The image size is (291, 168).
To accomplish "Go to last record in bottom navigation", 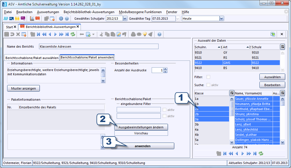I will tap(255, 153).
